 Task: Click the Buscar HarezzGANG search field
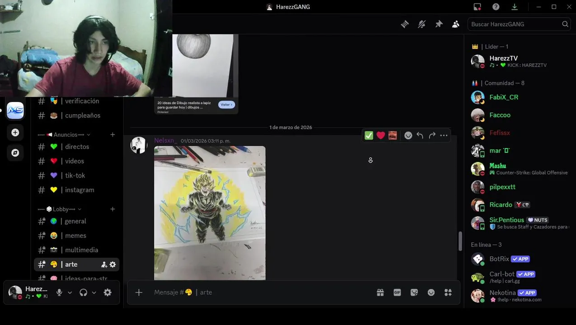519,24
